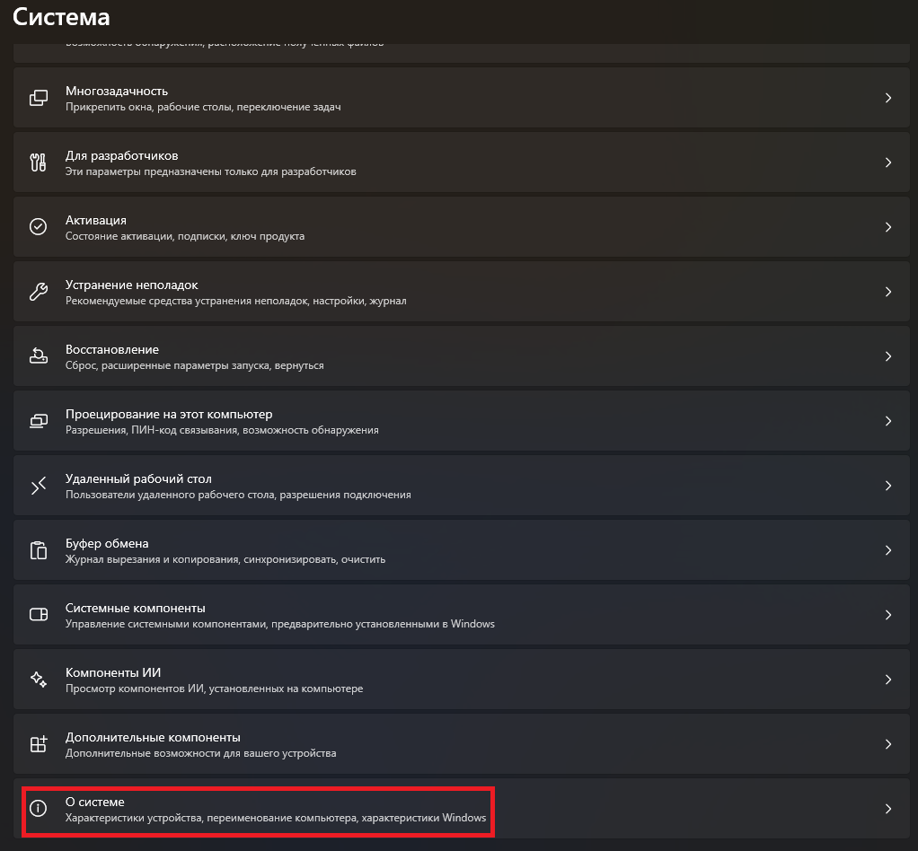Expand Буфер обмена using its right chevron

pos(887,550)
